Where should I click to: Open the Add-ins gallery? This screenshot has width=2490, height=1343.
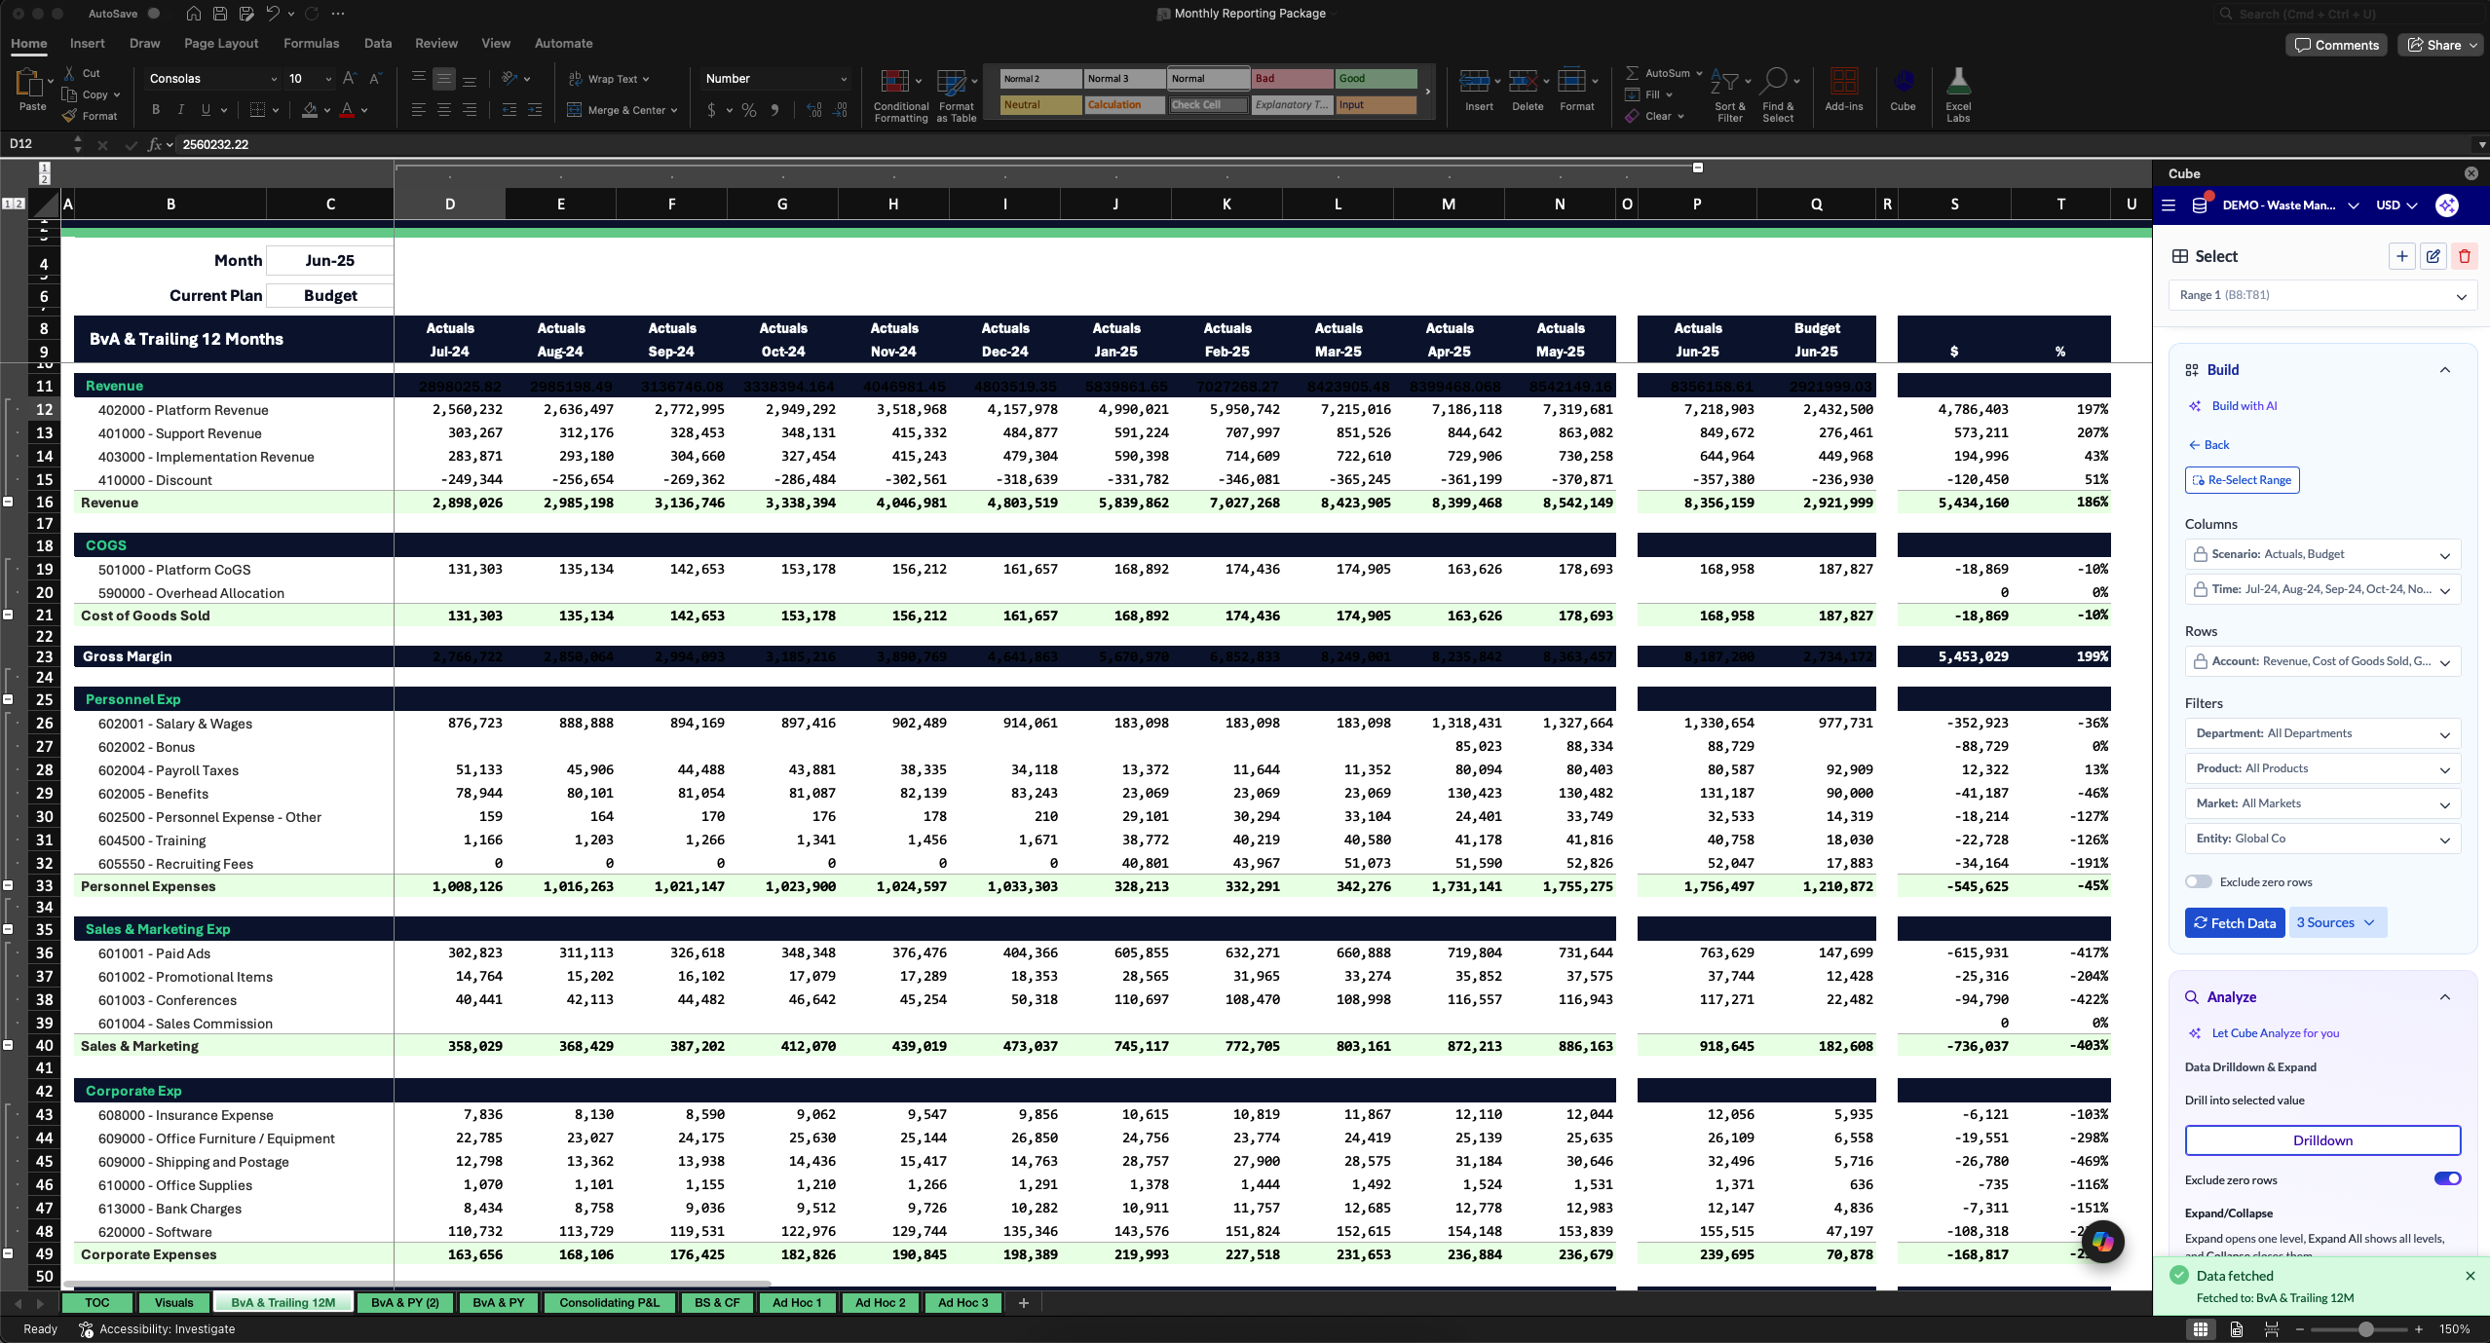tap(1843, 90)
